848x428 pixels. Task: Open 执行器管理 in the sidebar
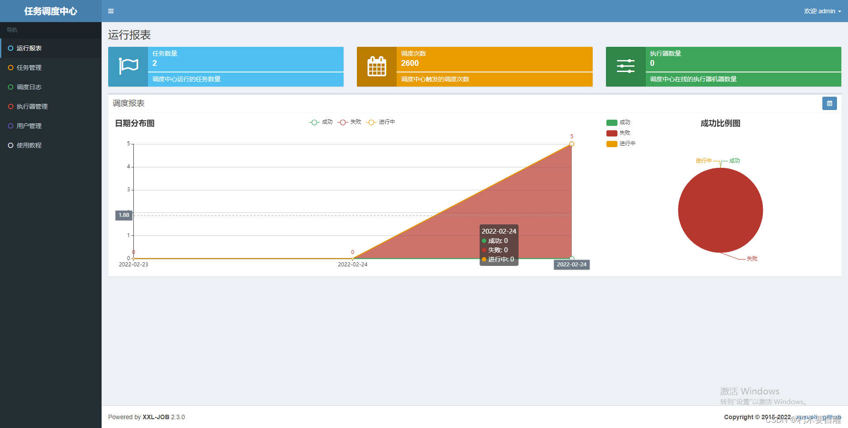tap(51, 106)
